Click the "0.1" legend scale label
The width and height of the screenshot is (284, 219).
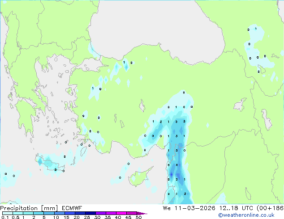5,217
